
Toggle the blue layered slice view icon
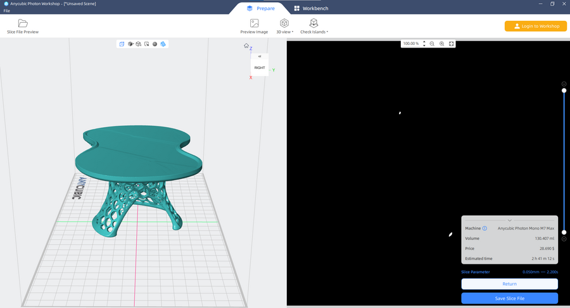click(x=163, y=44)
